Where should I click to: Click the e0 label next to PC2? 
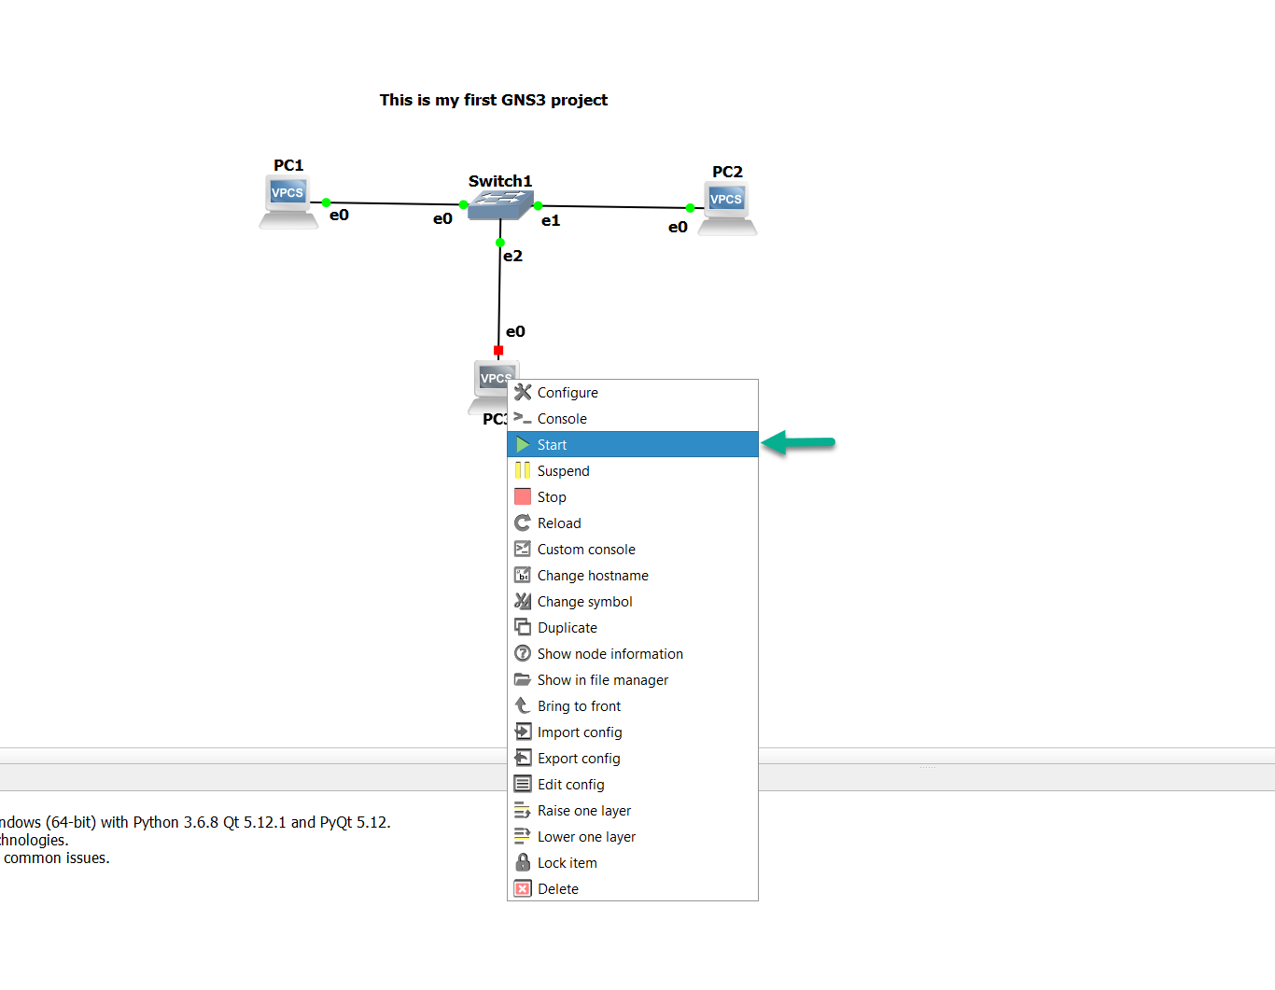[x=678, y=227]
